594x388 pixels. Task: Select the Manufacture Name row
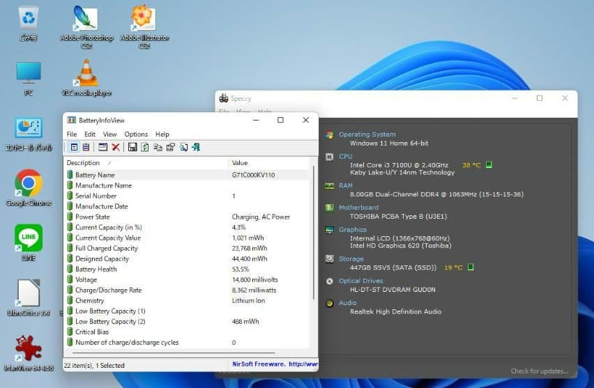tap(187, 185)
